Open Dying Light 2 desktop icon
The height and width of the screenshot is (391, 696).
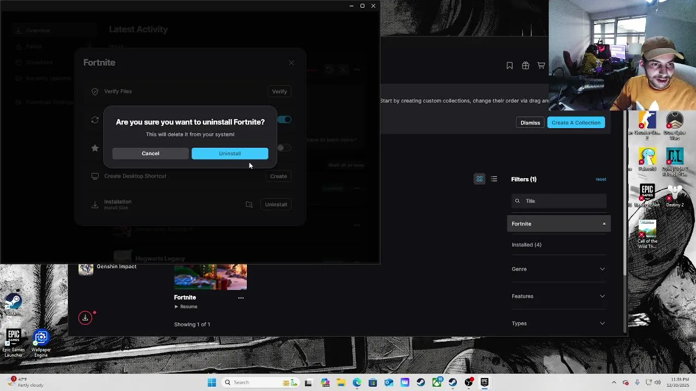point(674,162)
